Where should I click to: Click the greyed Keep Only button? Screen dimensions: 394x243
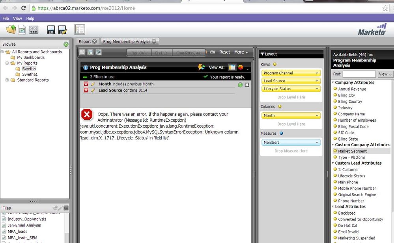click(x=139, y=52)
